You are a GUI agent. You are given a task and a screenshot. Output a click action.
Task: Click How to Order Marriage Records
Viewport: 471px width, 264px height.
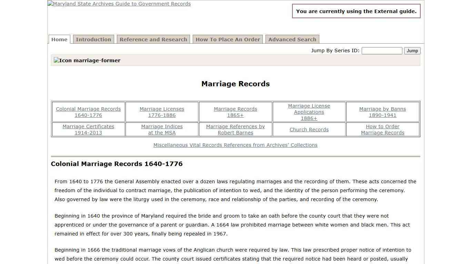(x=382, y=130)
